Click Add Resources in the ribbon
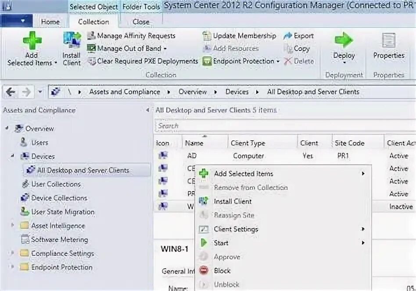This screenshot has width=416, height=291. 231,48
